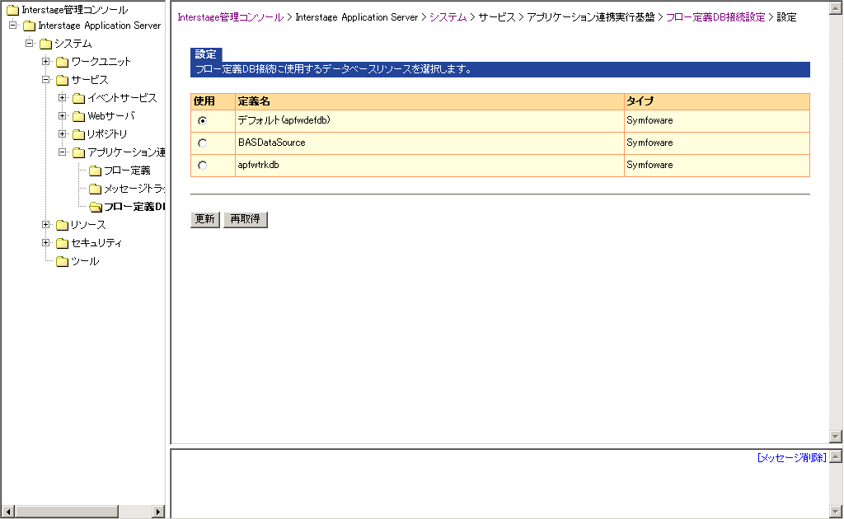
Task: Select the デフォルト(apfwdefdb) radio button
Action: tap(203, 120)
